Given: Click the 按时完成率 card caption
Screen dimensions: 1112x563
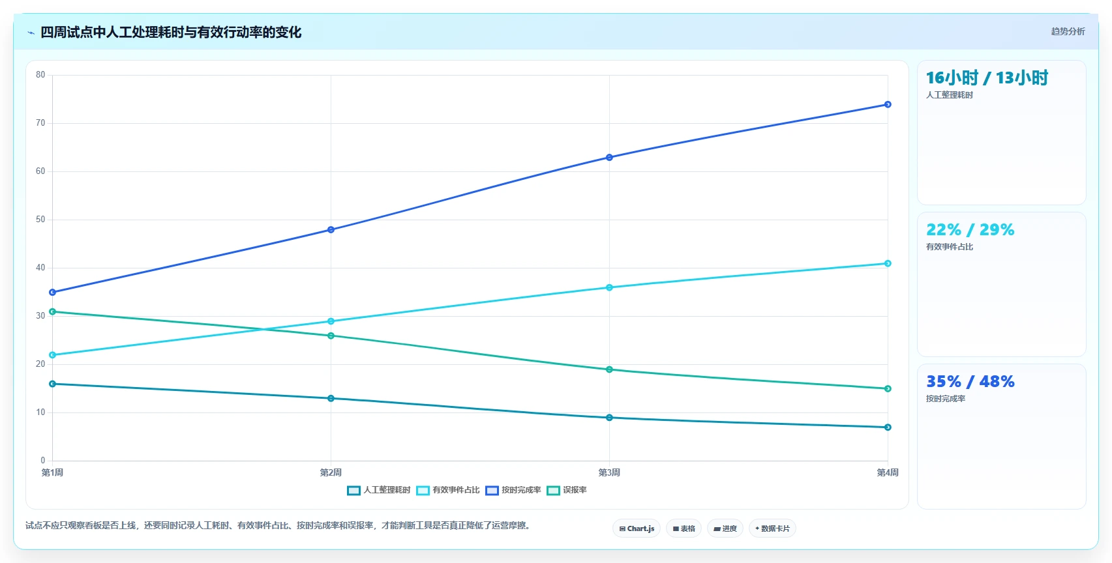Looking at the screenshot, I should (x=946, y=399).
